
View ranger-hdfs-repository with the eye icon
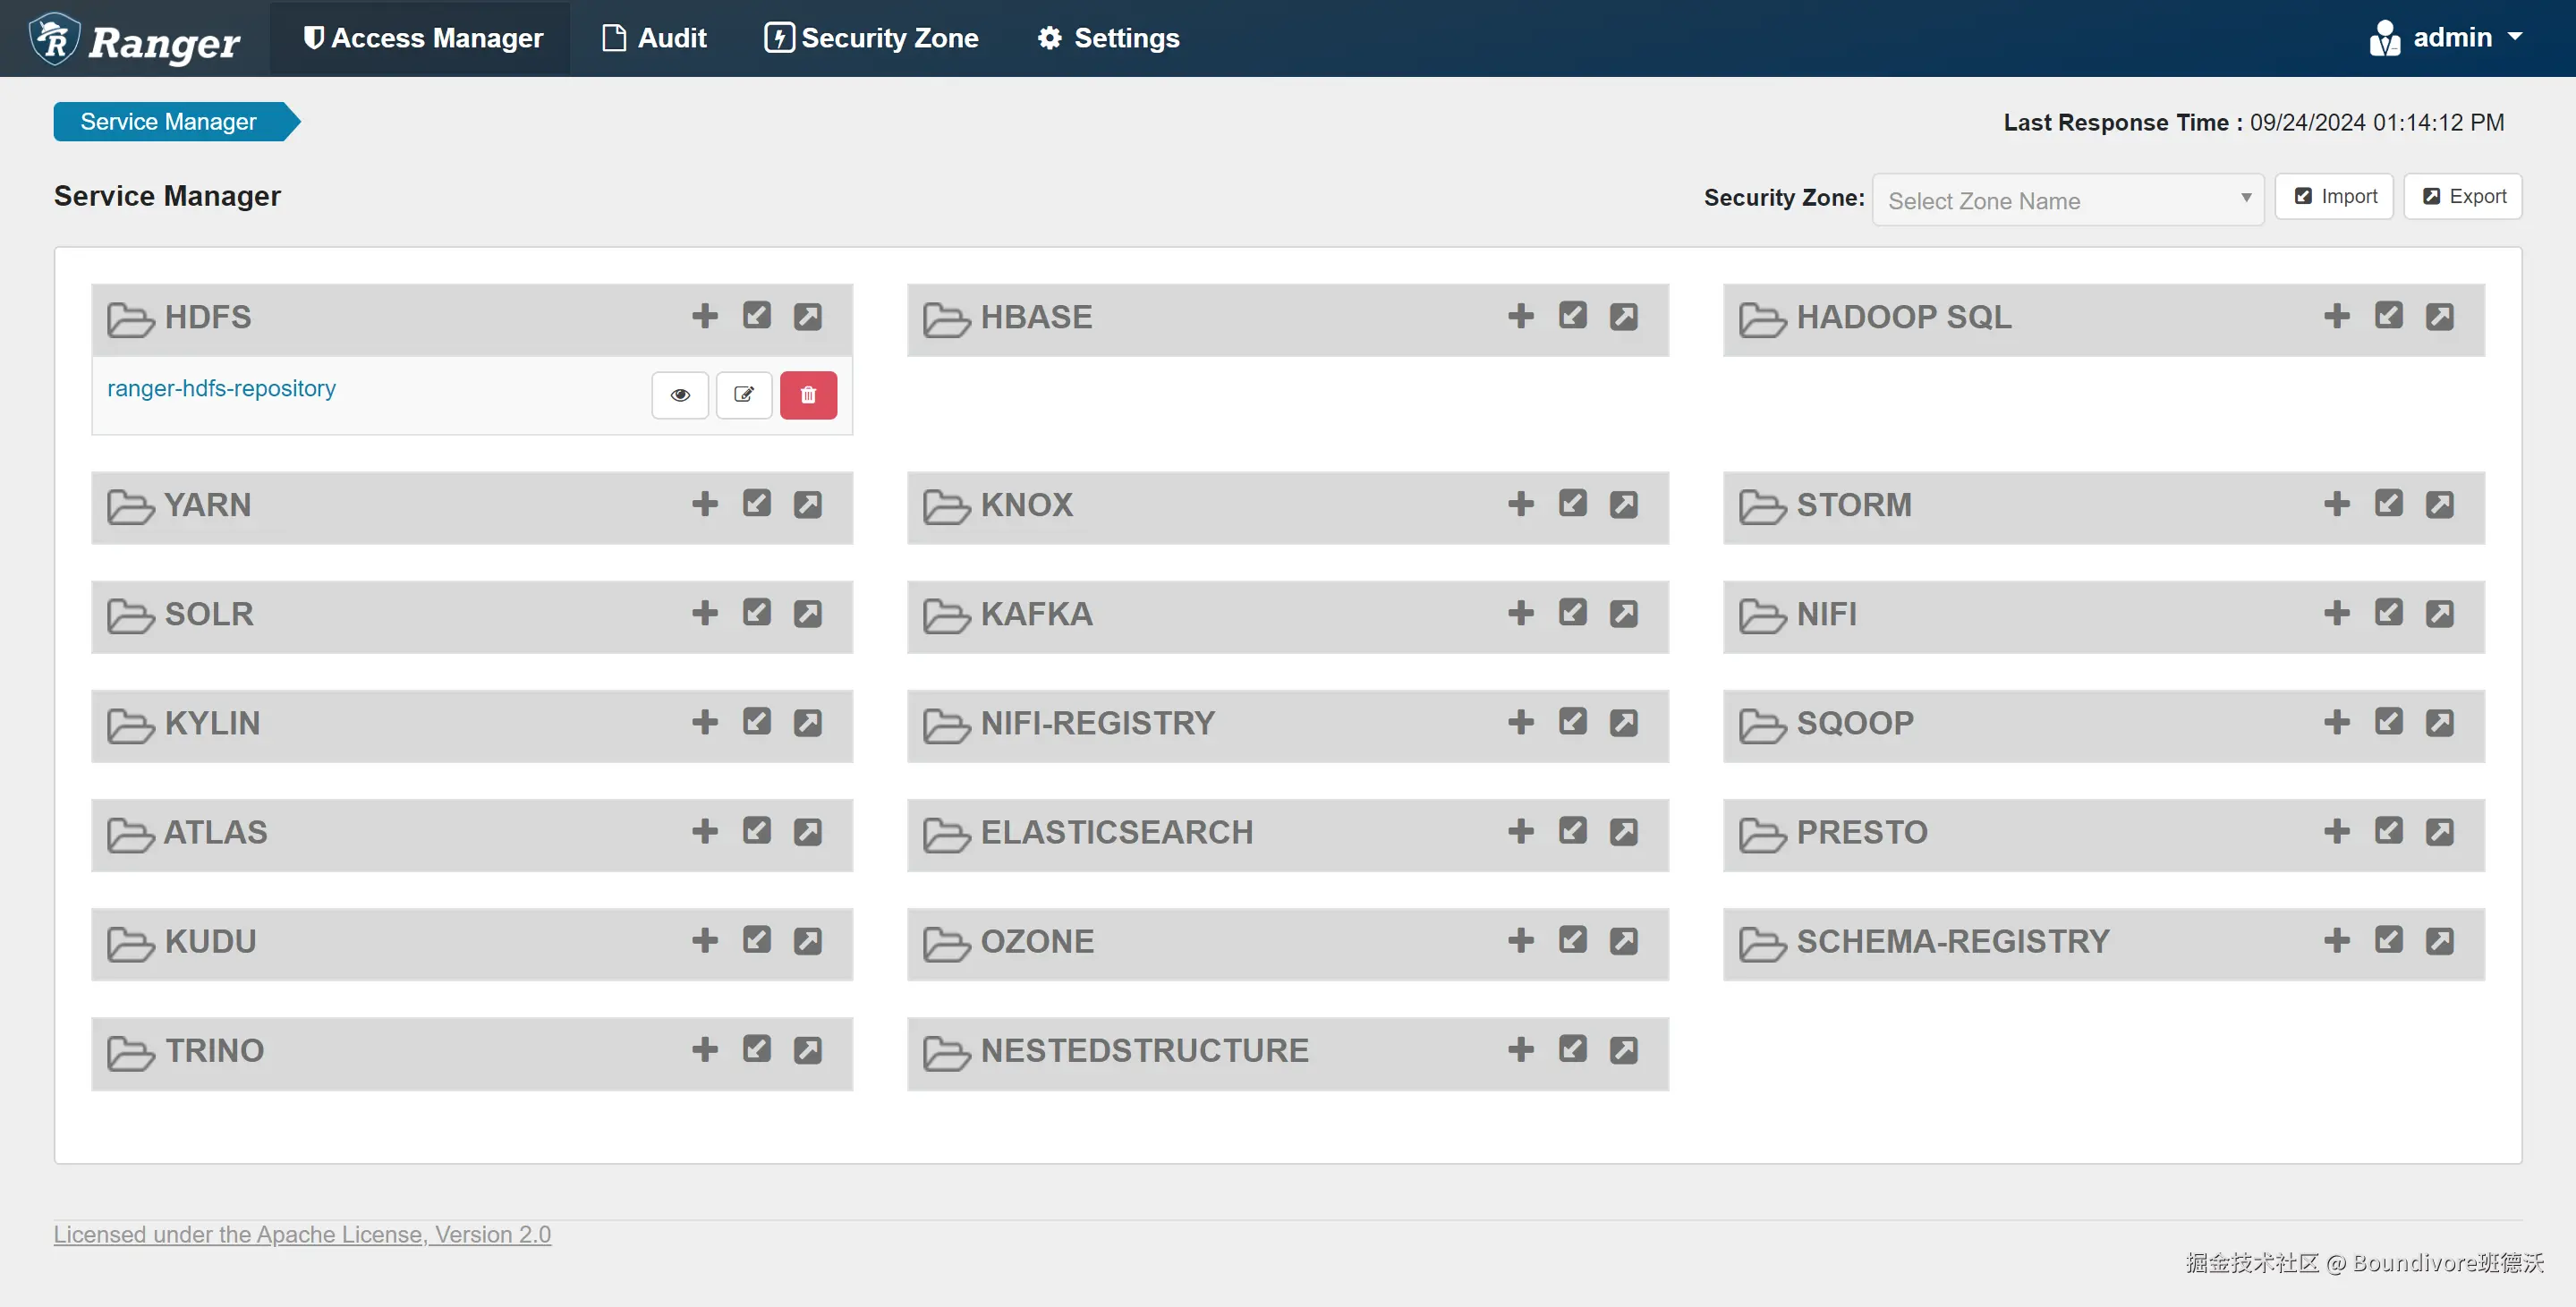click(x=680, y=395)
